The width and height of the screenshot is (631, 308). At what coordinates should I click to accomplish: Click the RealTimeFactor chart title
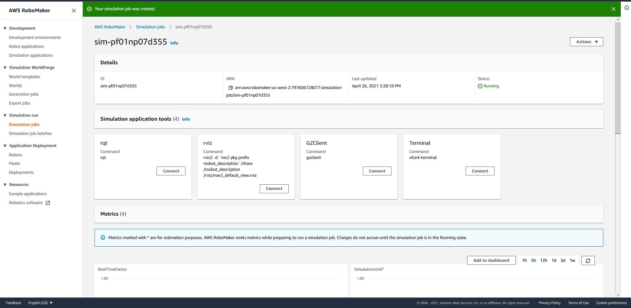coord(112,269)
